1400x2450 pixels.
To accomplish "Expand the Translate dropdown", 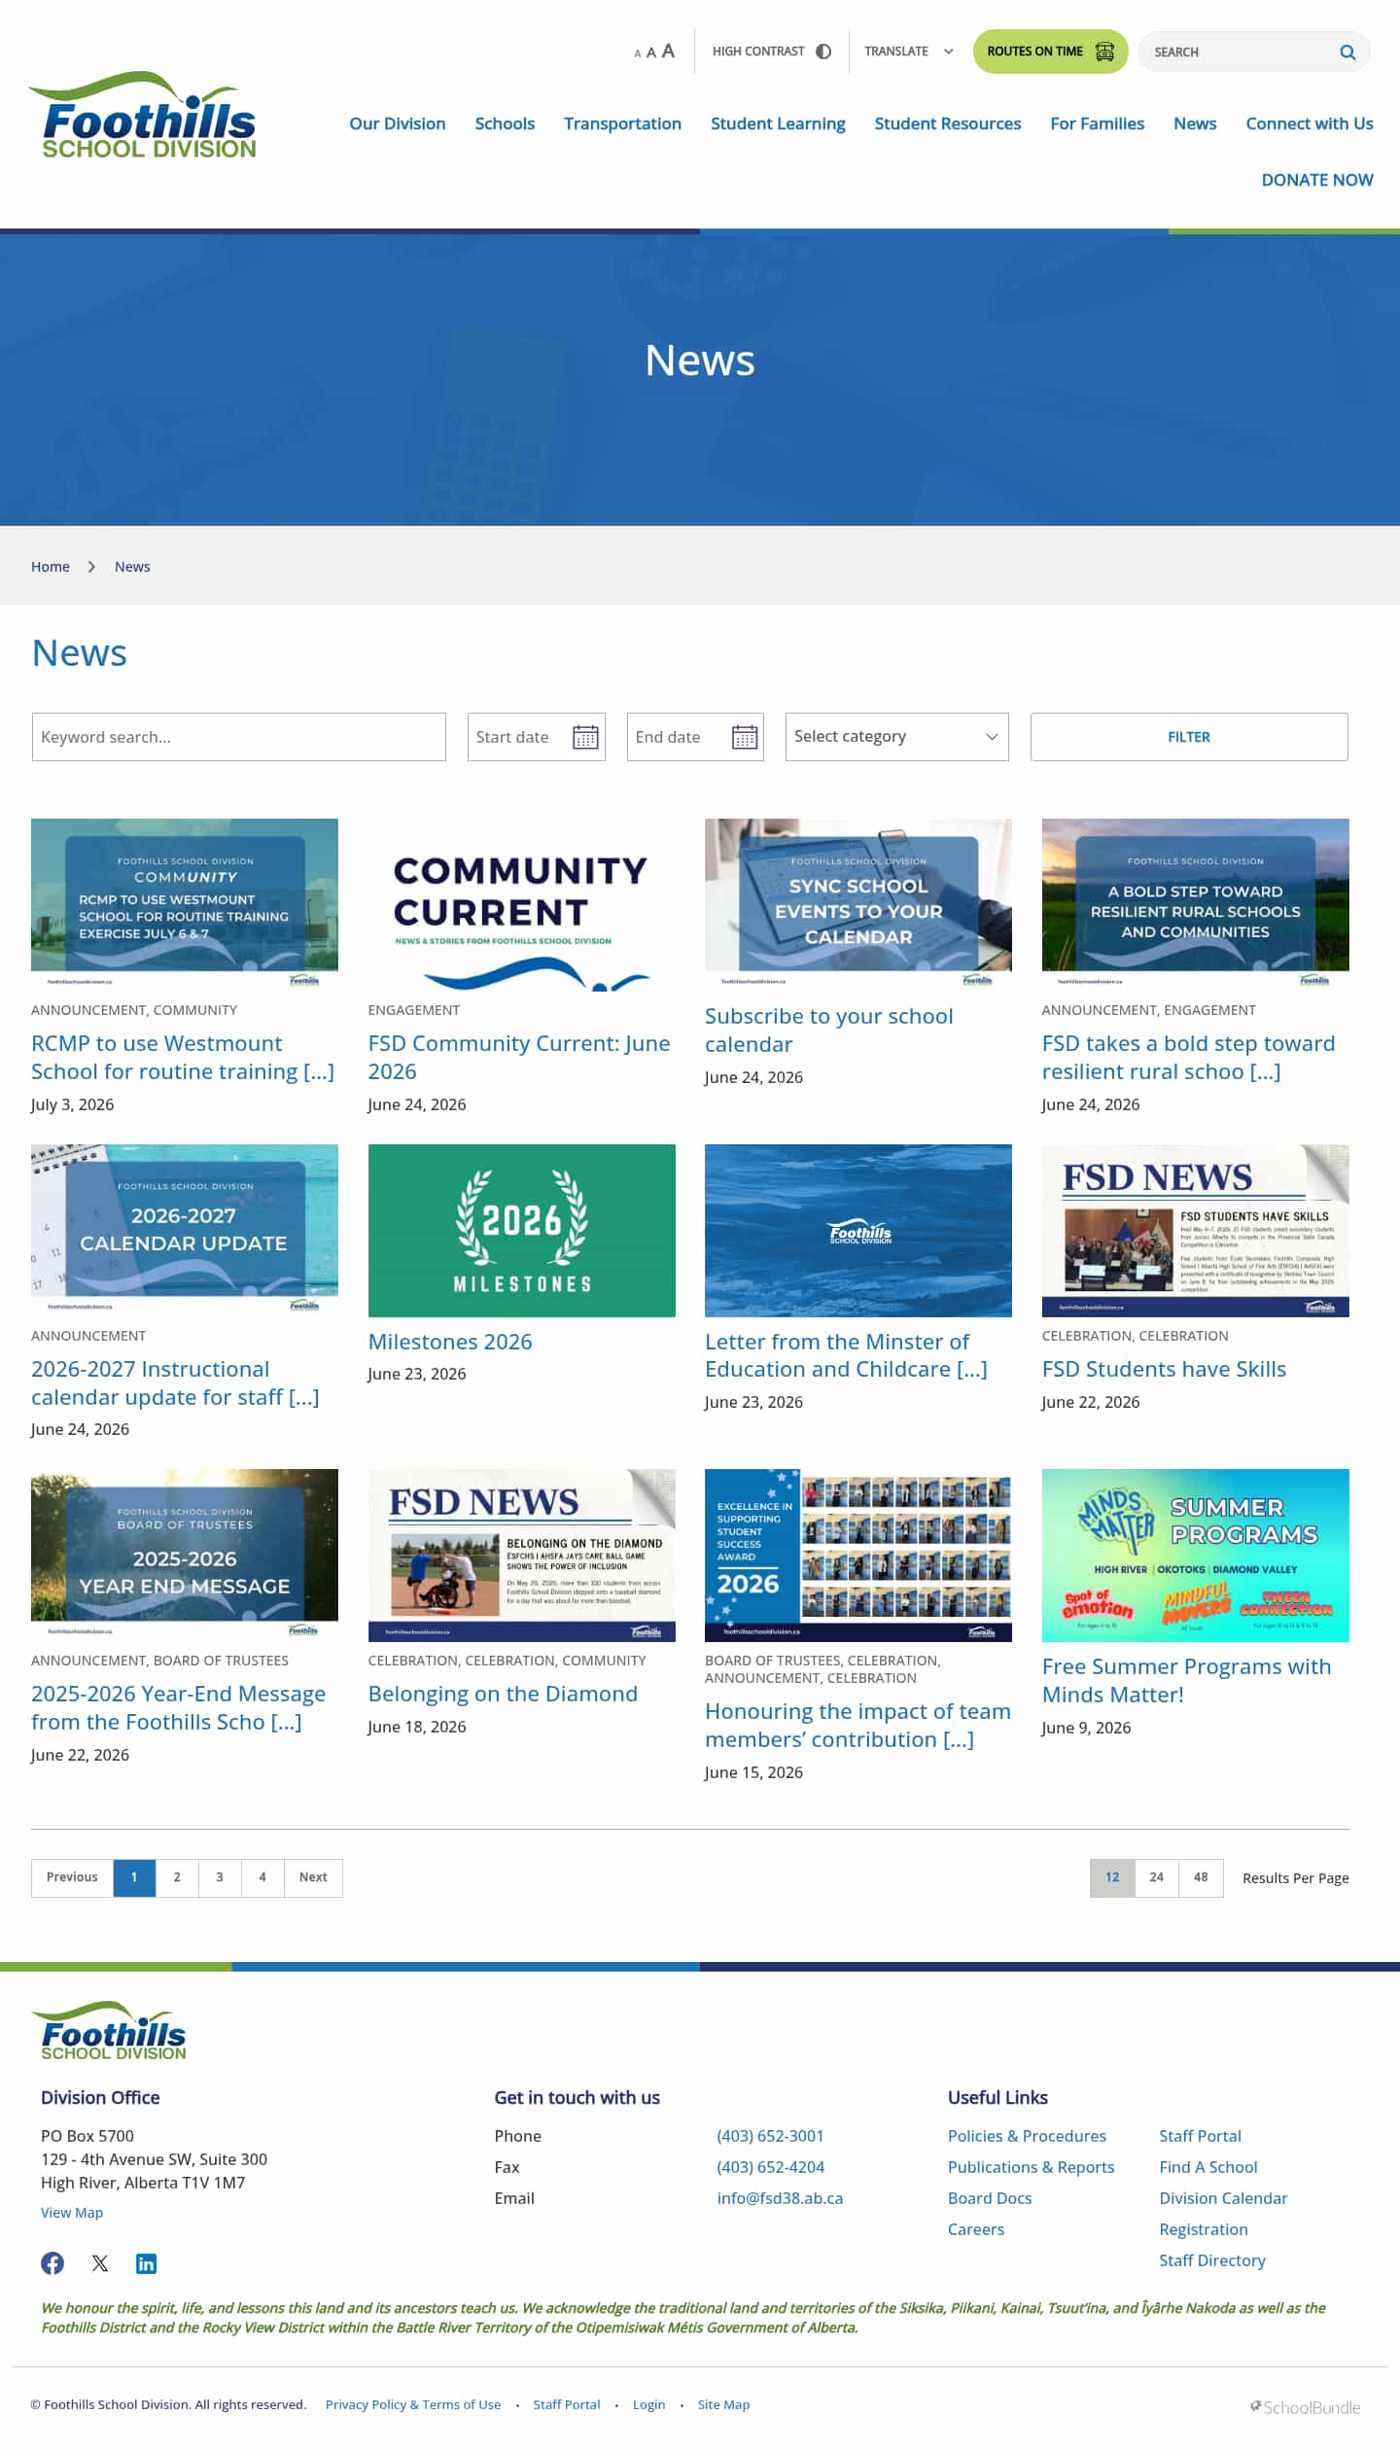I will coord(909,52).
